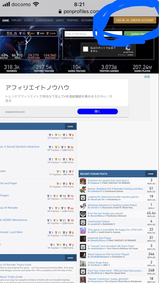The image size is (159, 283).
Task: Open the SESSIONS nav item
Action: point(87,20)
